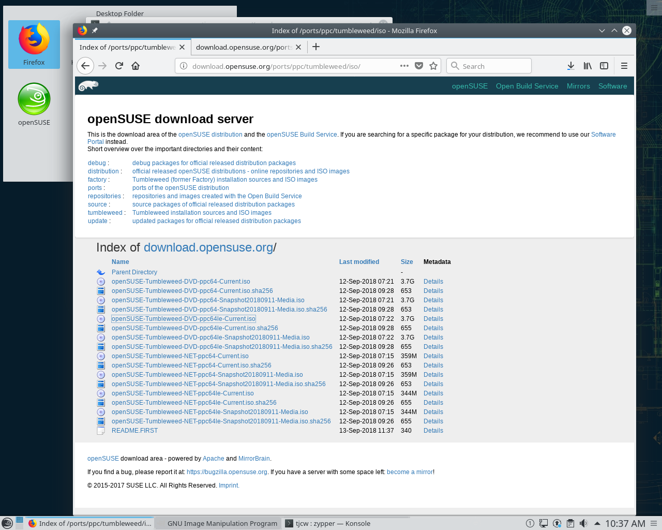Expand page actions three-dot menu
662x530 pixels.
pos(404,66)
